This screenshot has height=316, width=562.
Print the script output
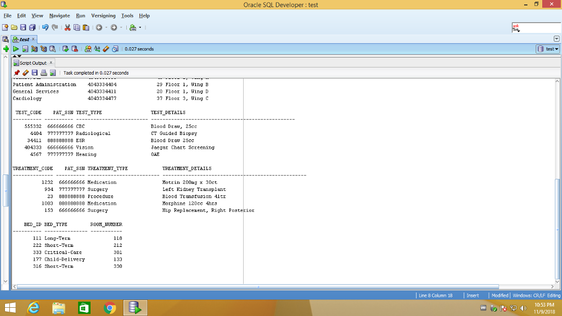[x=43, y=72]
